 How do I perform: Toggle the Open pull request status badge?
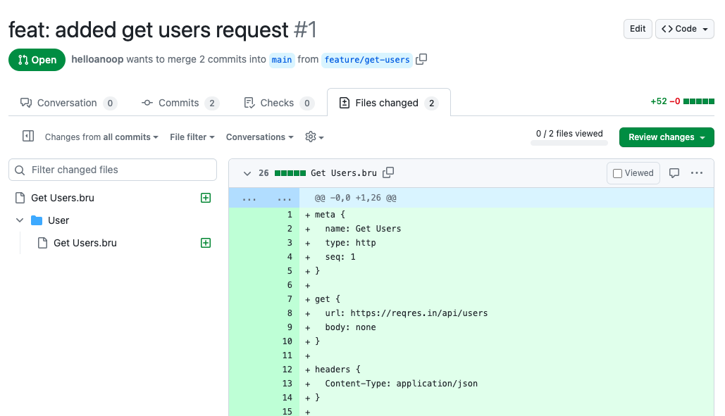pos(37,60)
